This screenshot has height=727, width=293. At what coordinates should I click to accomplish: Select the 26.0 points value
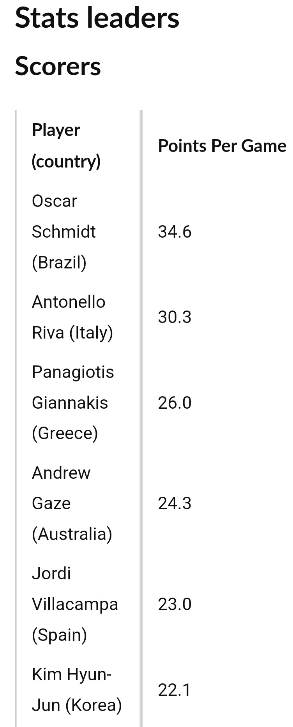coord(175,402)
